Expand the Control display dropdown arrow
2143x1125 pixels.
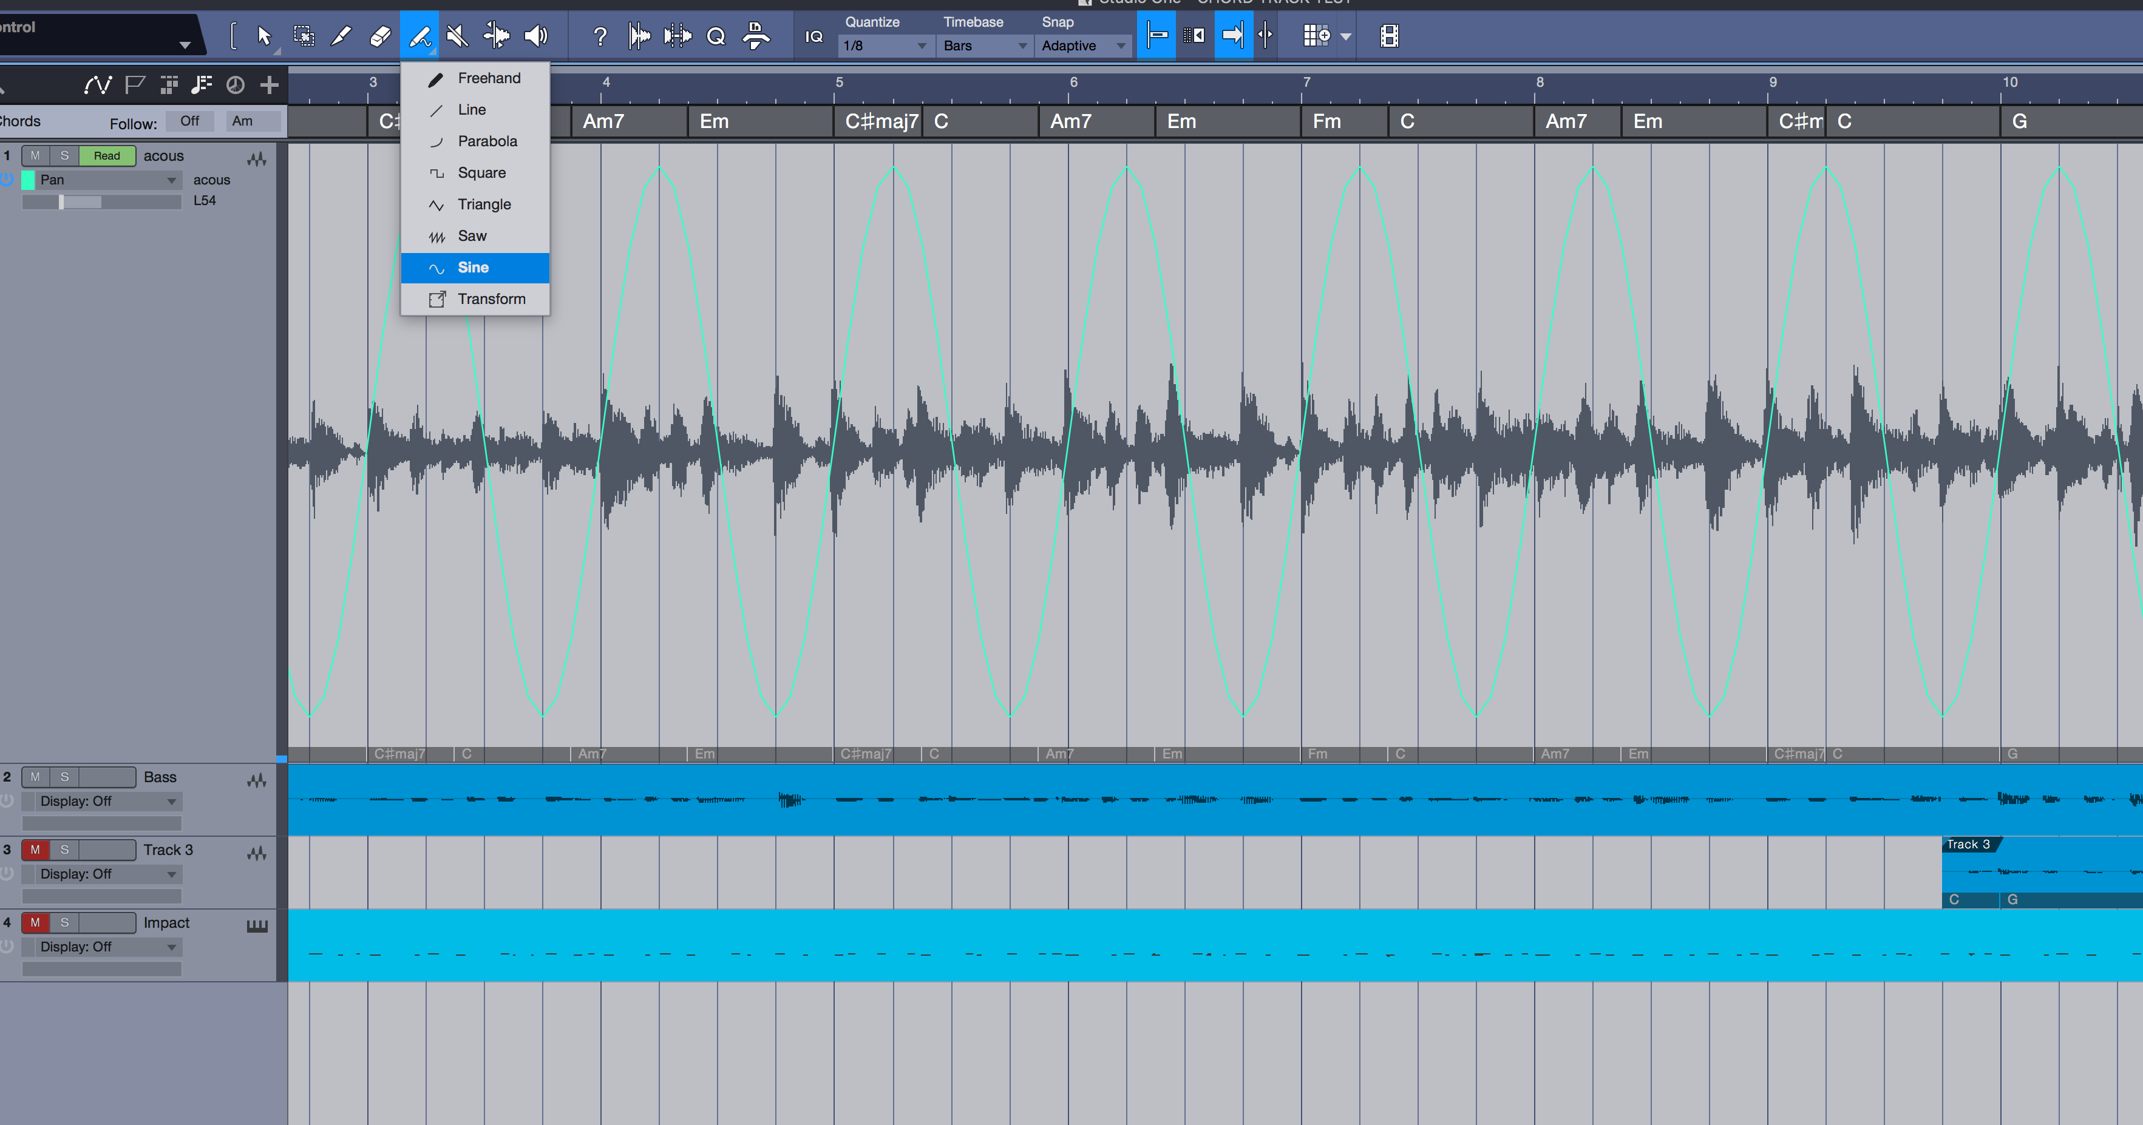pyautogui.click(x=185, y=45)
